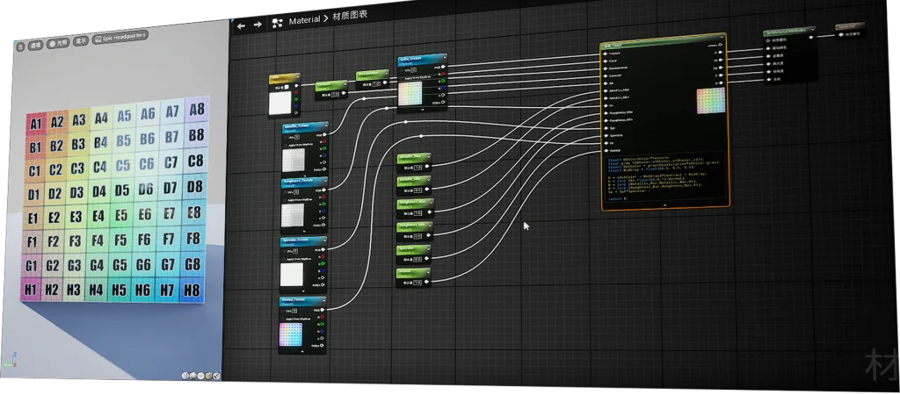Click Specular_Texture RGB output pin
900x394 pixels.
324,250
